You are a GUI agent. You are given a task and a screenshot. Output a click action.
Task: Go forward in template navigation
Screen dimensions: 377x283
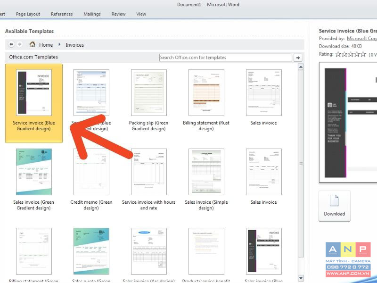20,44
